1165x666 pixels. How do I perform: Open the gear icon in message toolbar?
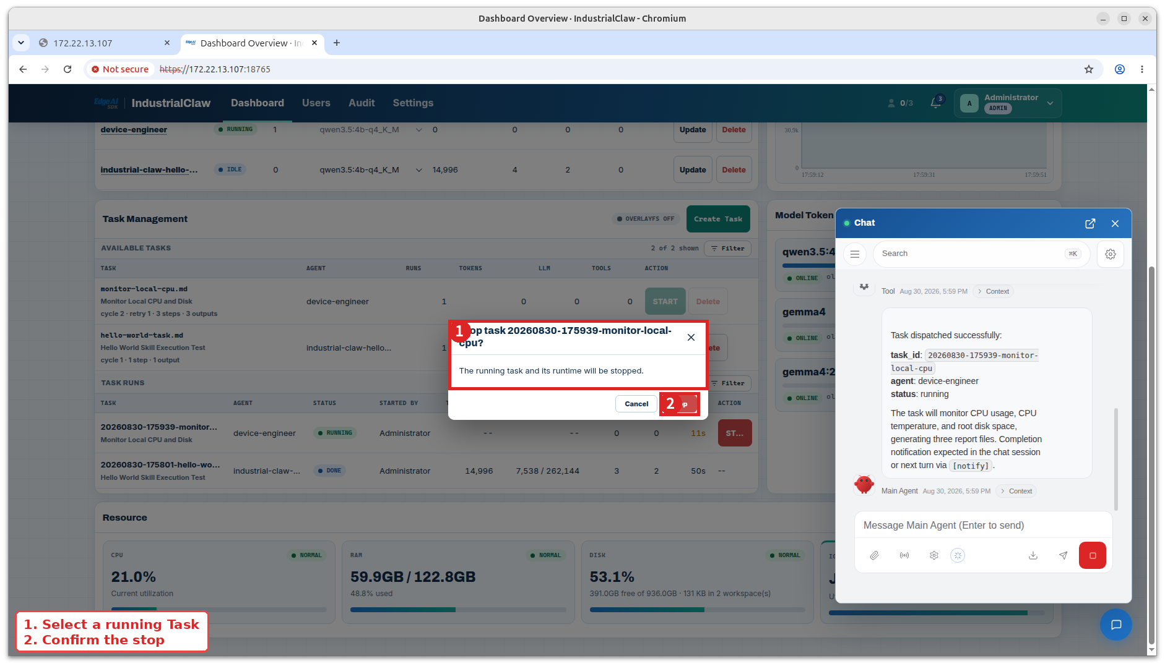click(934, 555)
